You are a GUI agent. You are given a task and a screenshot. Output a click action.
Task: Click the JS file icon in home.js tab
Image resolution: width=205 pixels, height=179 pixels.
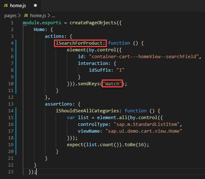[6, 5]
